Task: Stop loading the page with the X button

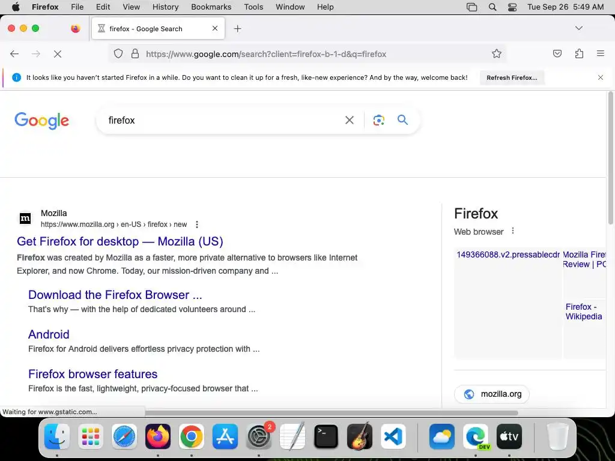Action: pyautogui.click(x=58, y=53)
